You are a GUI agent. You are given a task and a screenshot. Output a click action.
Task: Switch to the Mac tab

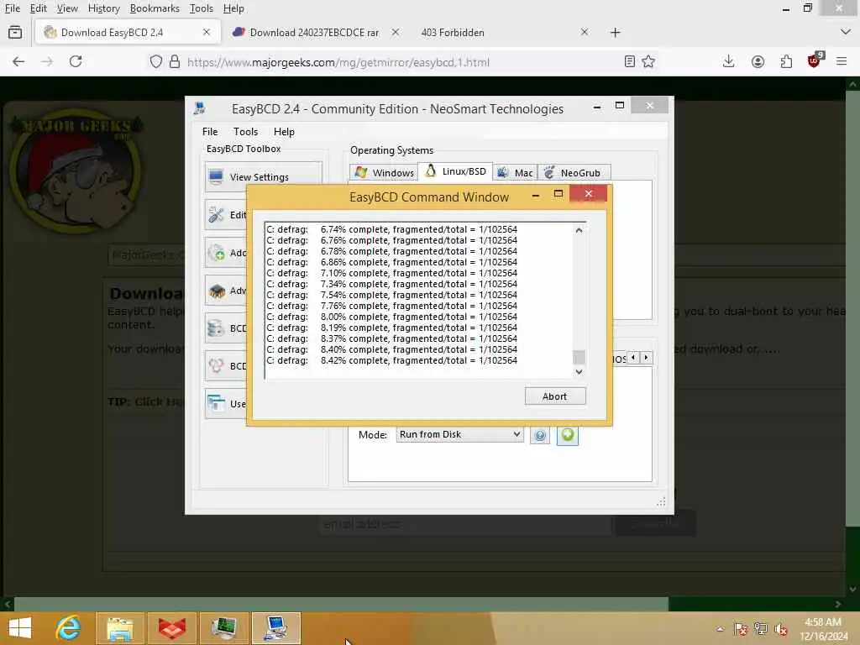pos(515,172)
